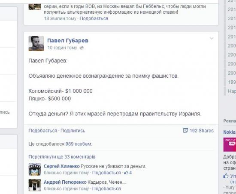Click the Nokia ad banner image

(x=230, y=144)
